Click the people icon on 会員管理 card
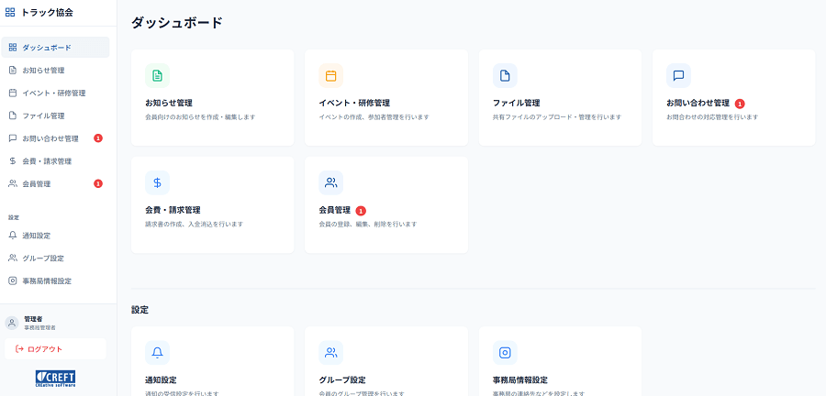 pos(330,182)
